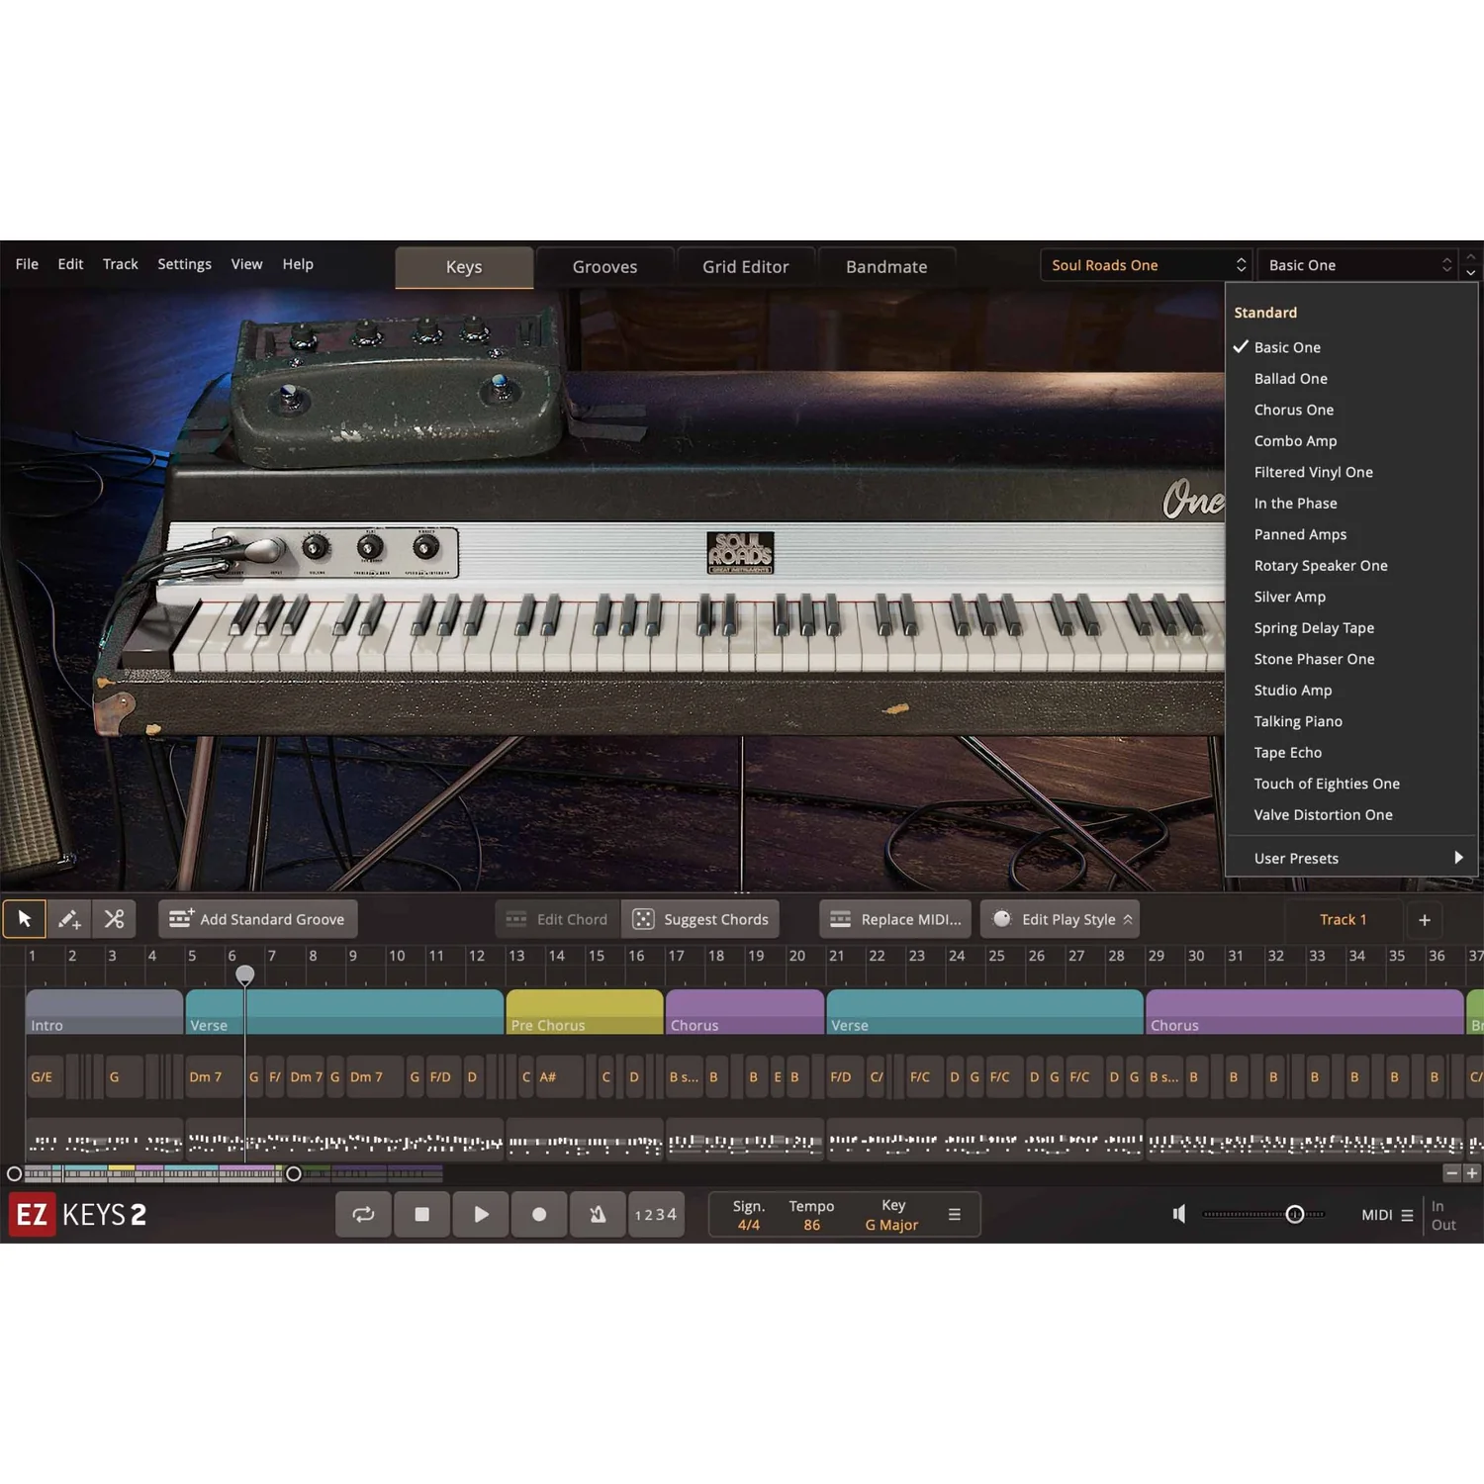Choose the Chorus One preset
1484x1484 pixels.
[x=1351, y=410]
